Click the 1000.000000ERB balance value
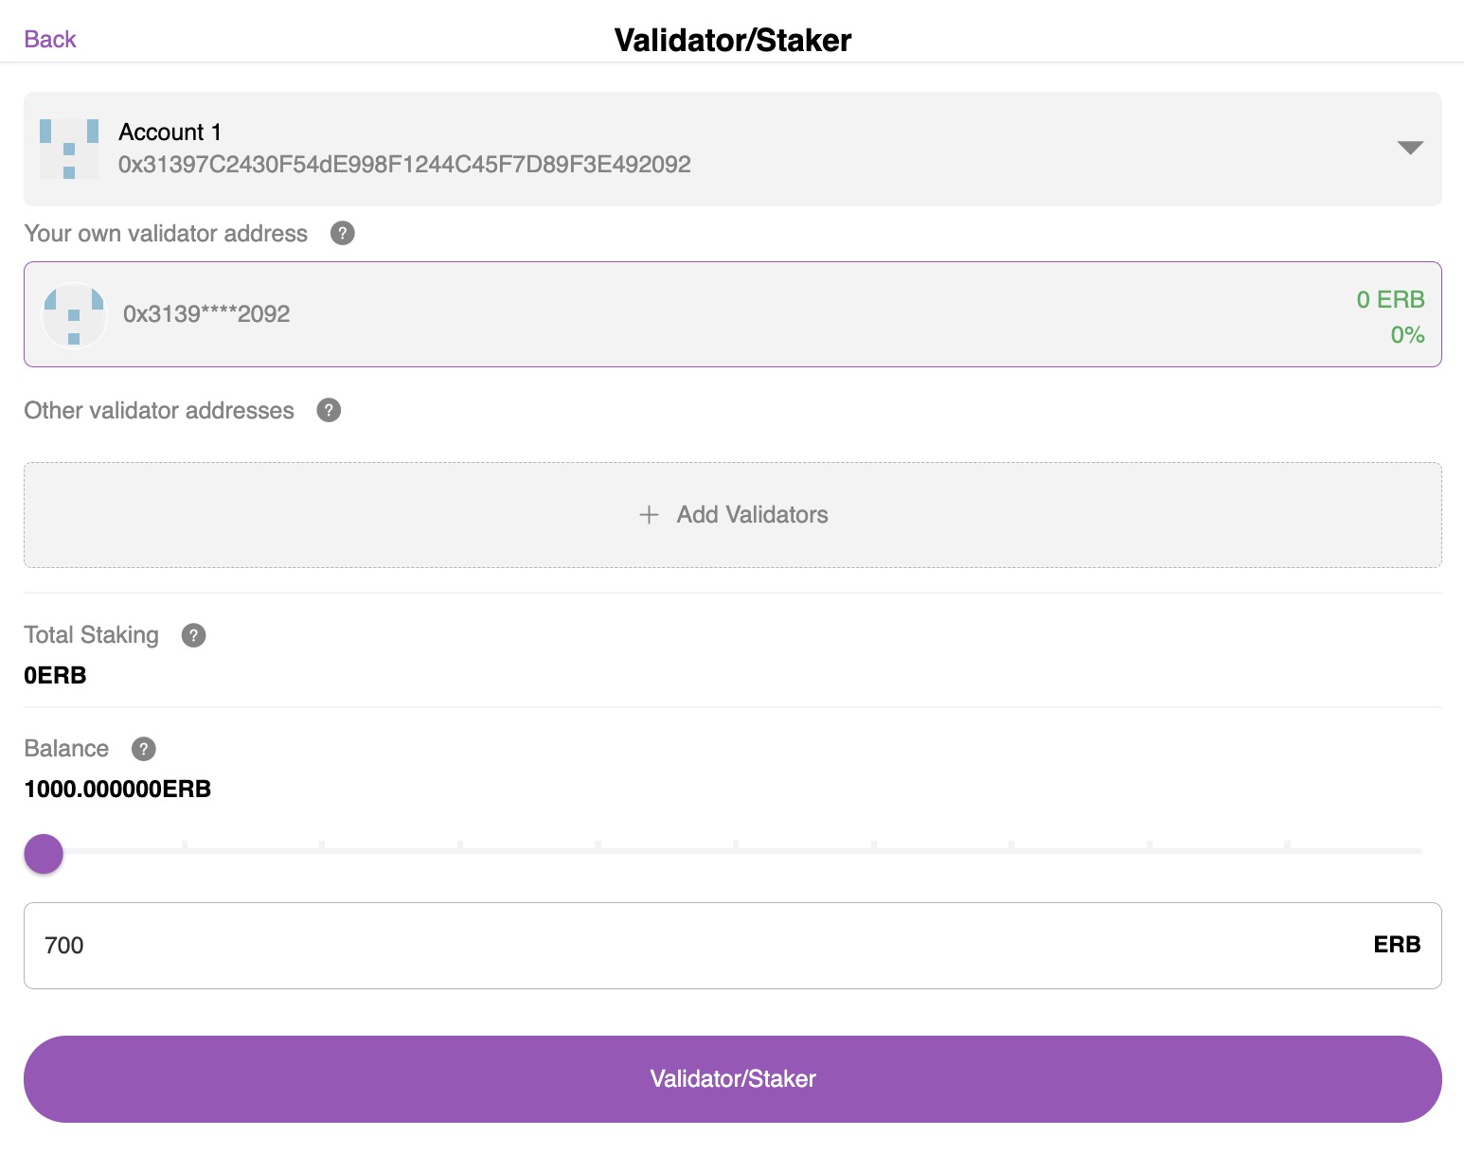1464x1172 pixels. [117, 789]
